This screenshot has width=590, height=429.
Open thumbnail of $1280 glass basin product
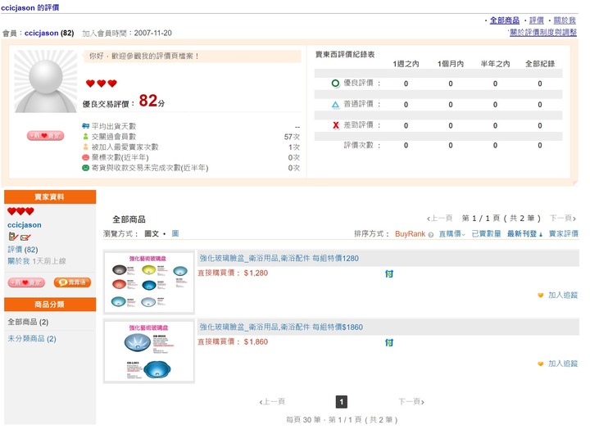(148, 282)
